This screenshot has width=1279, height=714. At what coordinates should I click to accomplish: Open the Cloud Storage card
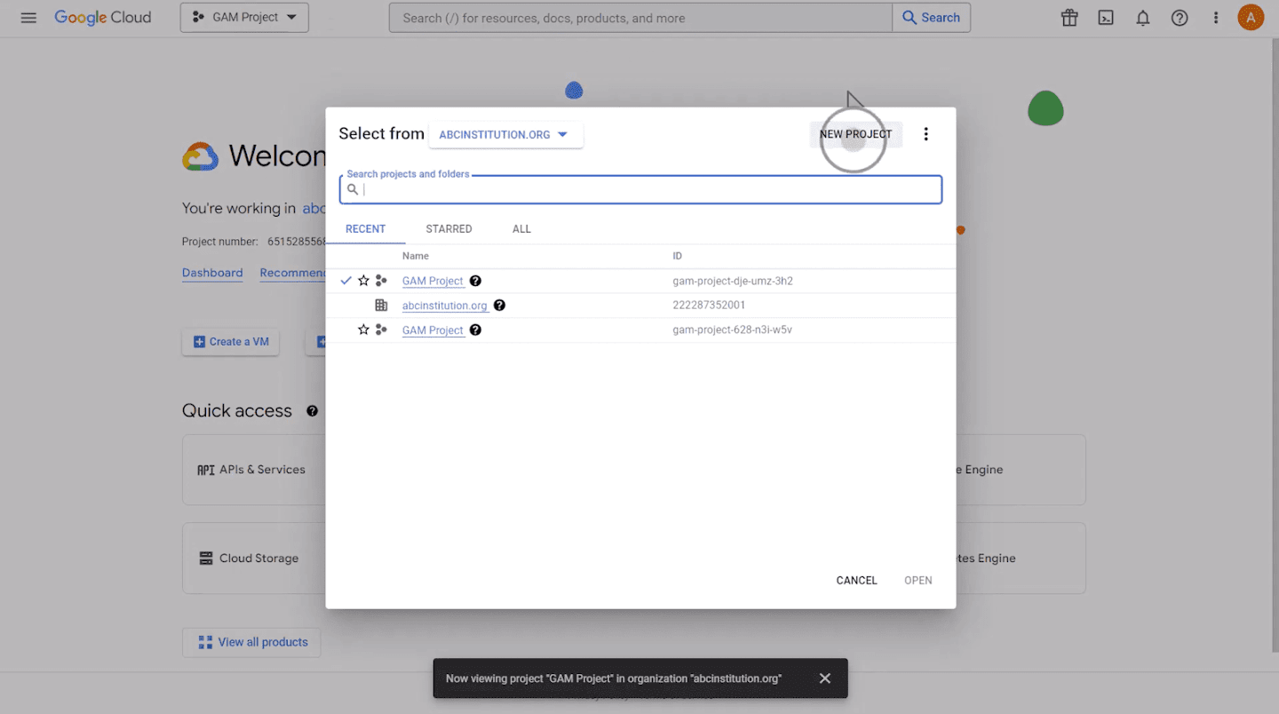pos(254,559)
